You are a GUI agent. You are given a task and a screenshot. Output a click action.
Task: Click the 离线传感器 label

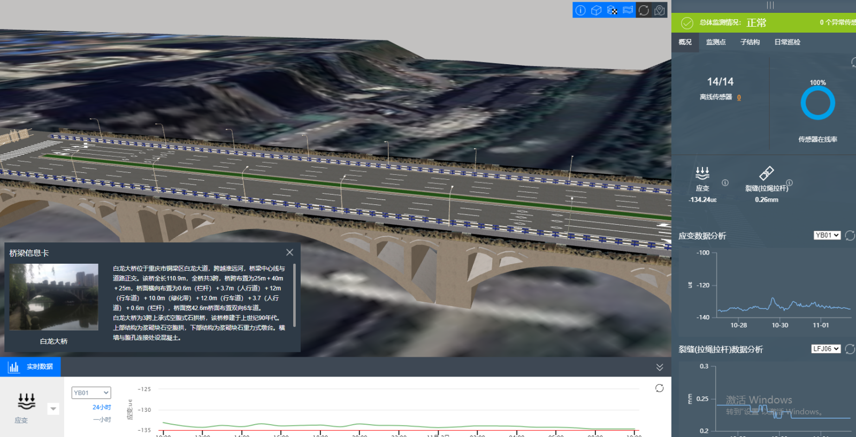716,97
